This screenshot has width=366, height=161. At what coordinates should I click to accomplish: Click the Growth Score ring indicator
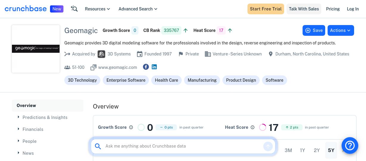coord(141,127)
